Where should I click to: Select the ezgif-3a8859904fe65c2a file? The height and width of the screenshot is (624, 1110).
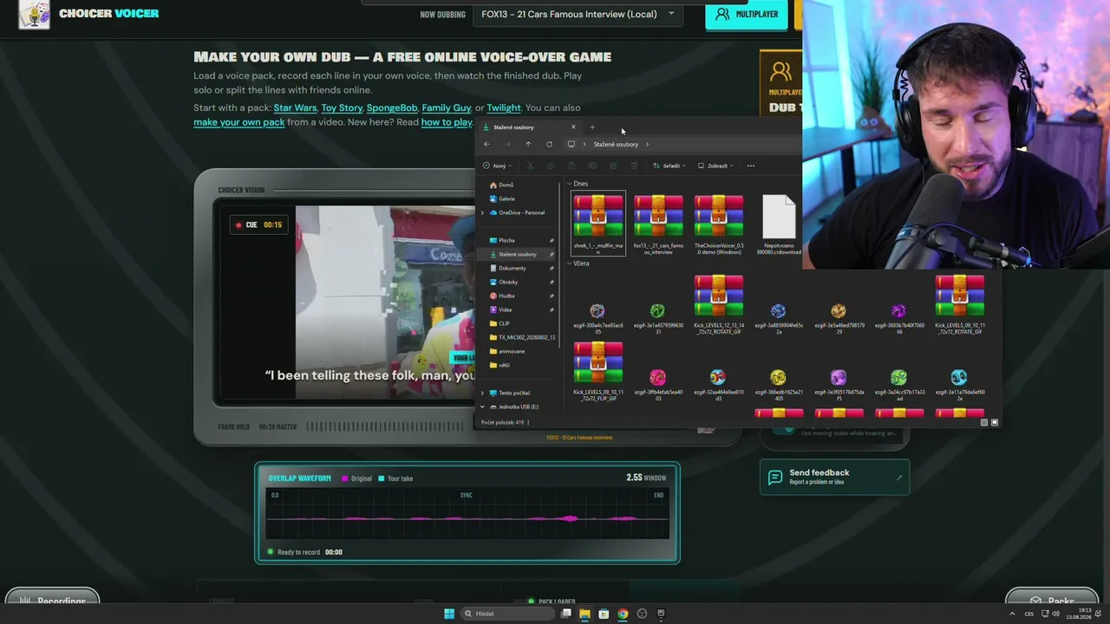(779, 318)
